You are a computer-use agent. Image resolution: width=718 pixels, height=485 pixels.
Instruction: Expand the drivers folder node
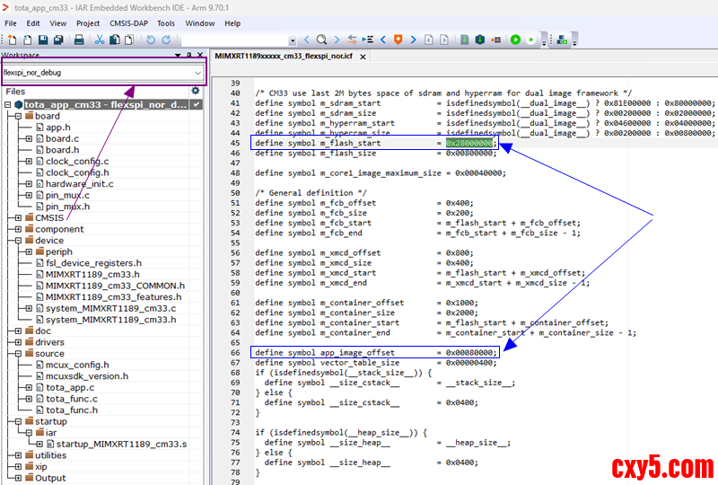point(18,342)
